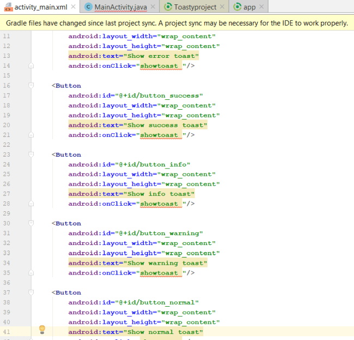
Task: Collapse the Button block at line 16
Action: [x=32, y=86]
